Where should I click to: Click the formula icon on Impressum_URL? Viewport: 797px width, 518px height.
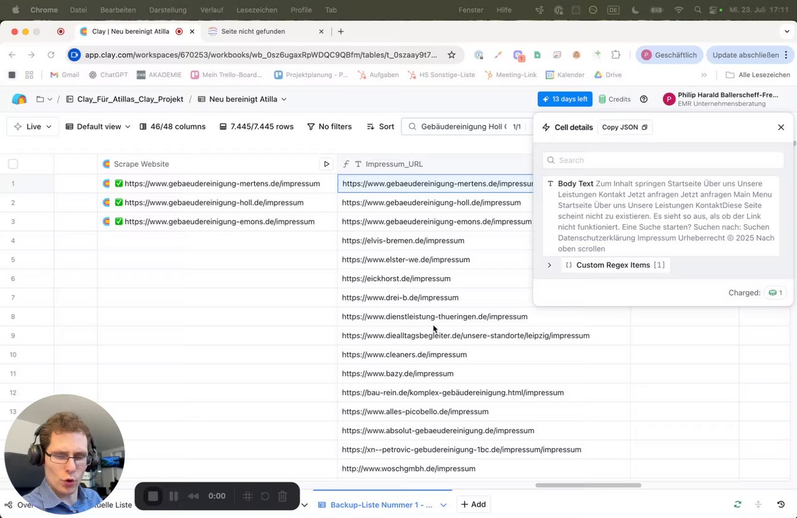coord(346,164)
